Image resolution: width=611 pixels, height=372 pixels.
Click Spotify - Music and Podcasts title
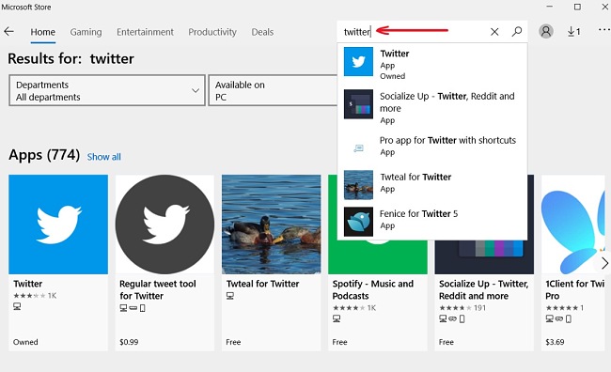[x=373, y=290]
